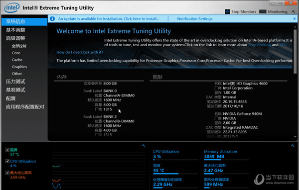Toggle the CPU Utilization graph checkbox
Viewport: 299px width, 190px height.
(x=7, y=161)
